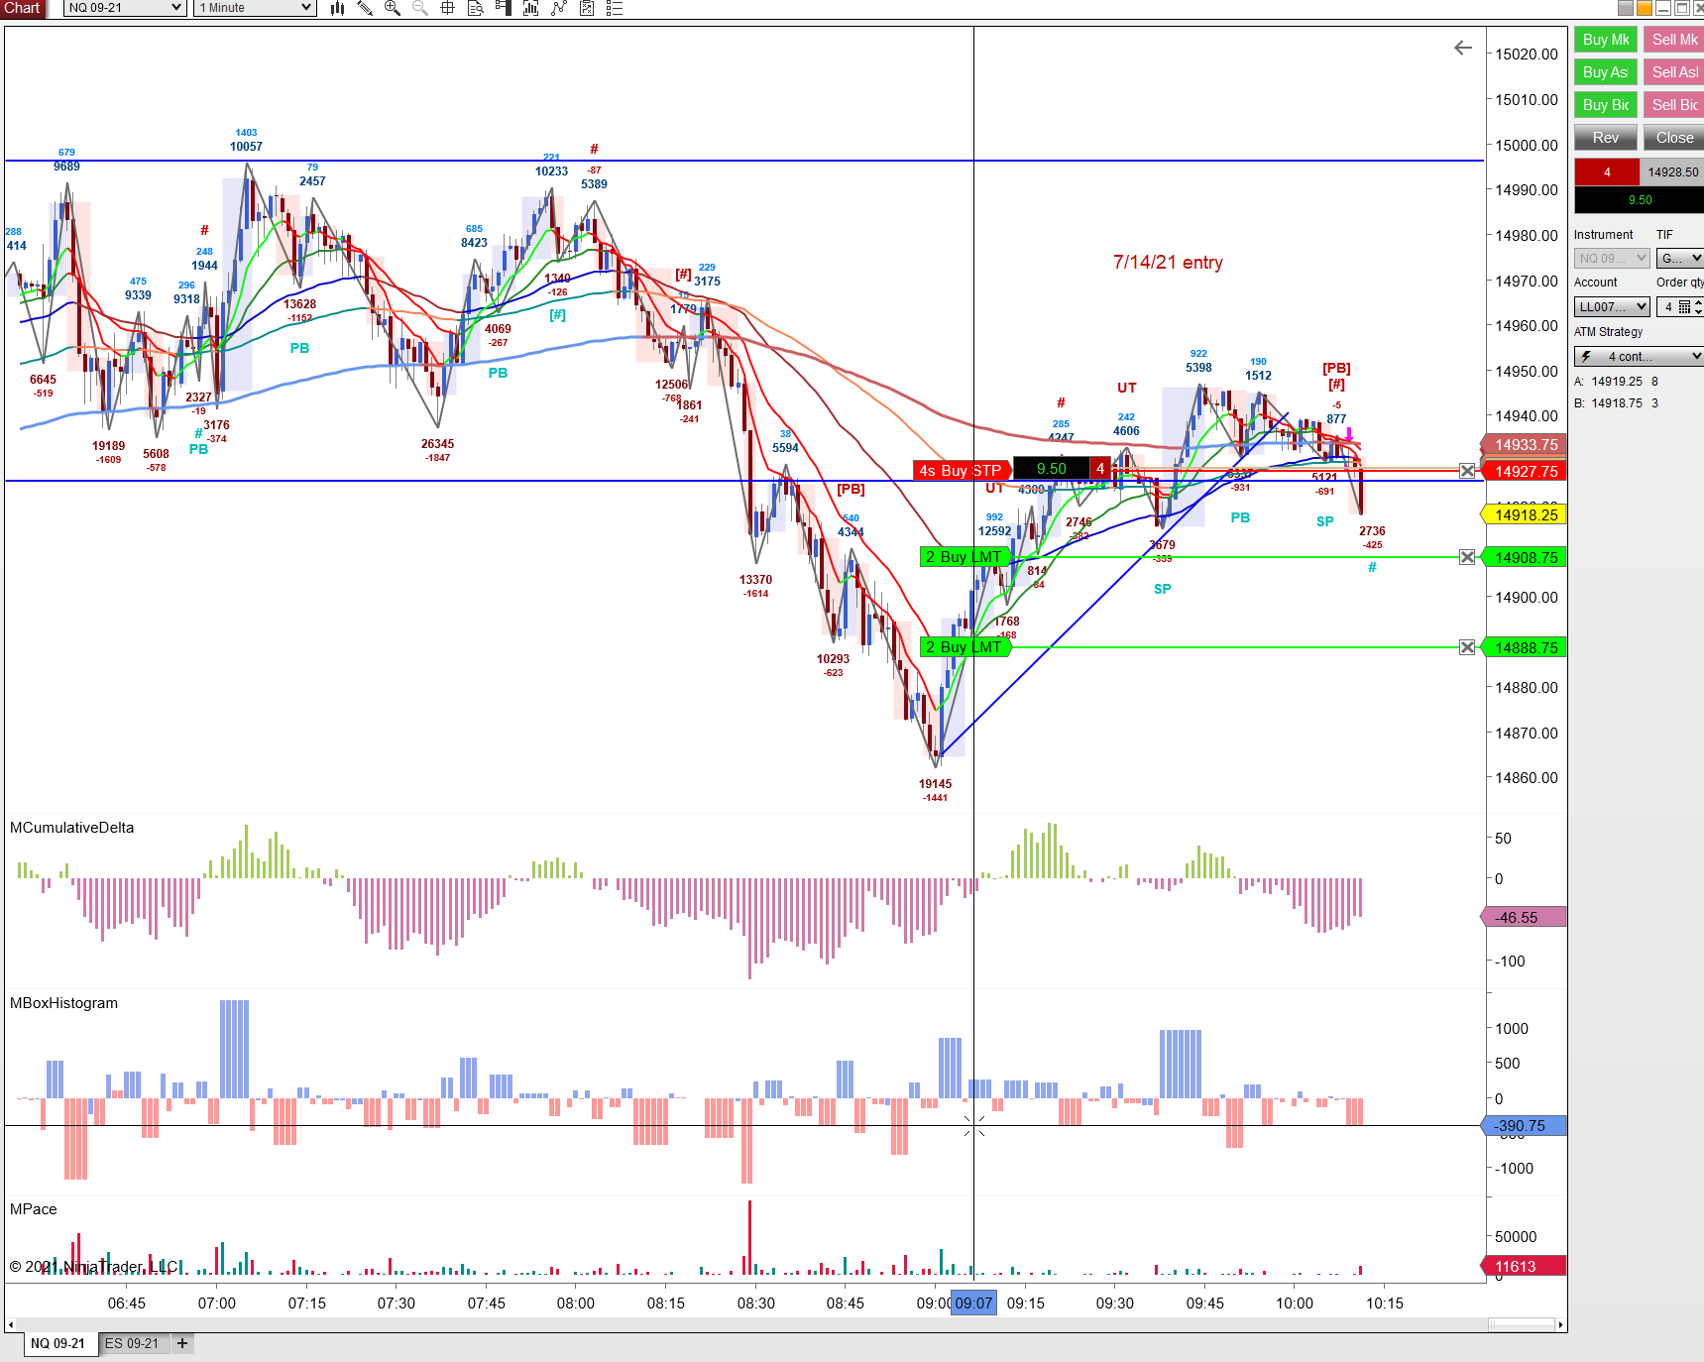Toggle the data box icon
Screen dimensions: 1704x1362
[476, 8]
